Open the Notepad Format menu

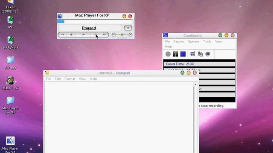click(x=70, y=79)
